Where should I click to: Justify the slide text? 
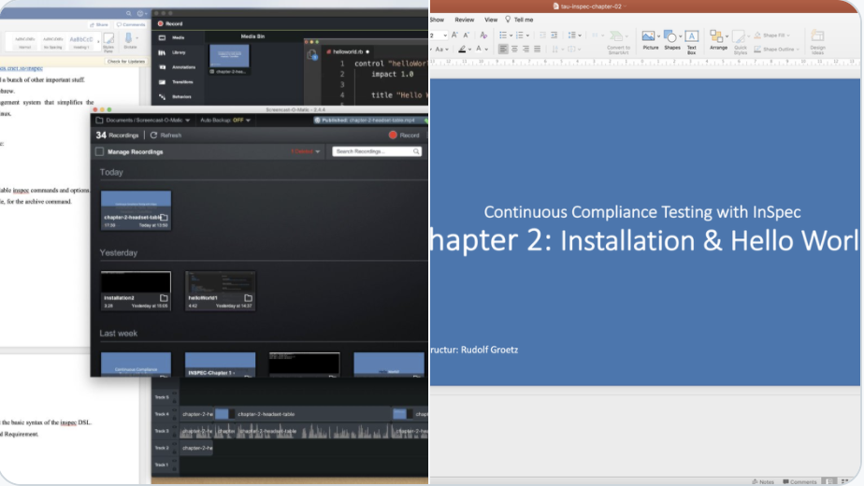click(538, 49)
